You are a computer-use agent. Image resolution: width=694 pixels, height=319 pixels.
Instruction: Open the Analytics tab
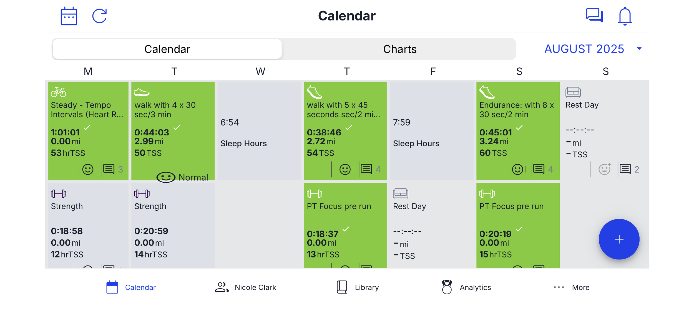click(x=466, y=287)
